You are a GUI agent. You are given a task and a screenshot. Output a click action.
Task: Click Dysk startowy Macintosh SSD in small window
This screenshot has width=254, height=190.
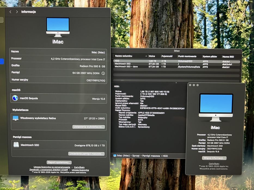[x=215, y=146]
